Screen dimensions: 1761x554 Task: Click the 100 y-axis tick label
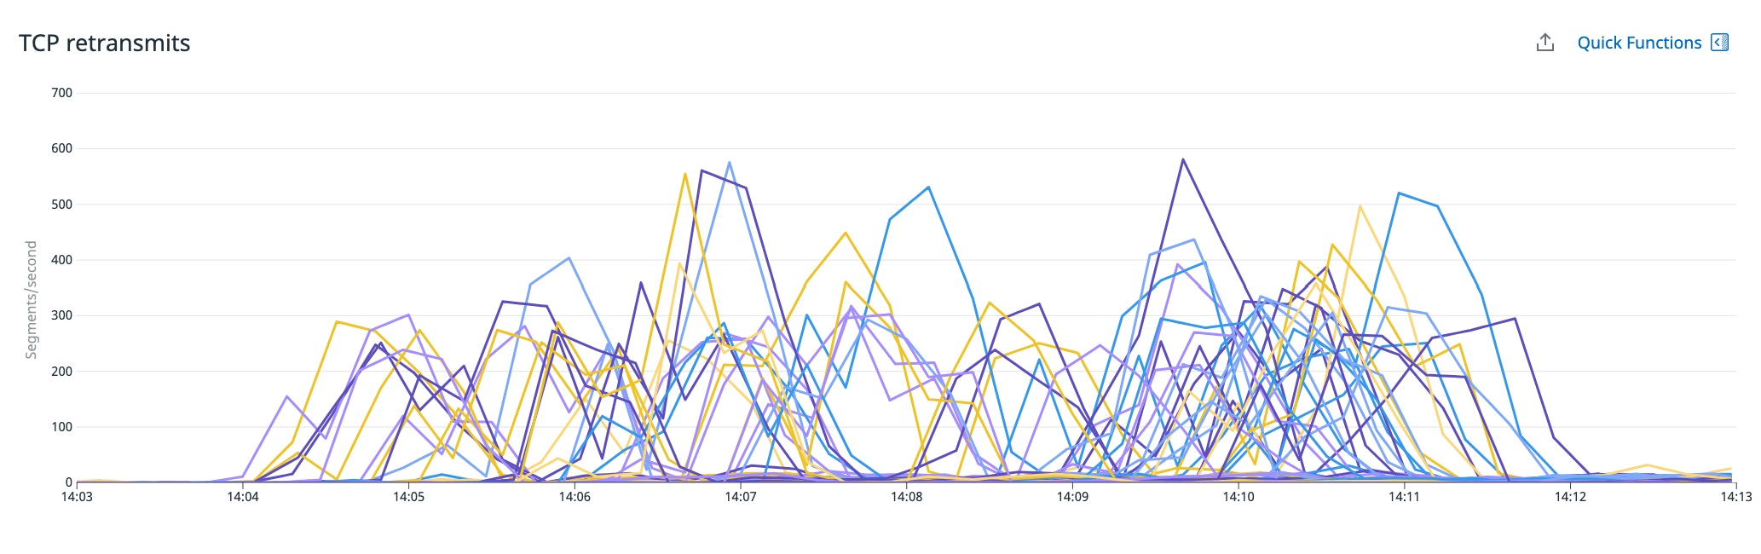(62, 427)
